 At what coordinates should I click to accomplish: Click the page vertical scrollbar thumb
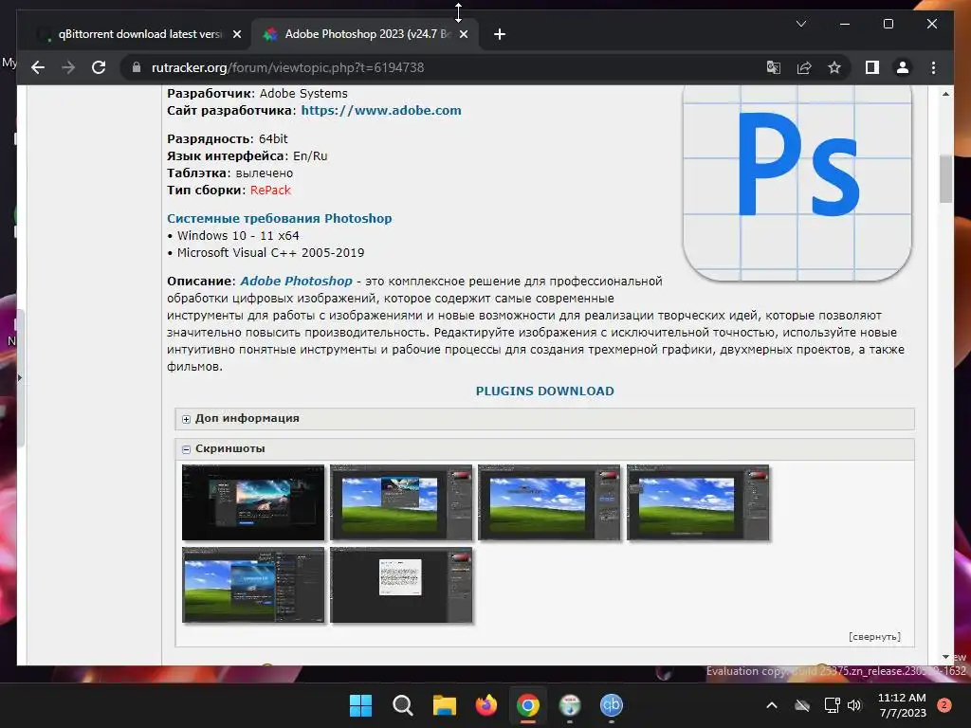pyautogui.click(x=945, y=179)
